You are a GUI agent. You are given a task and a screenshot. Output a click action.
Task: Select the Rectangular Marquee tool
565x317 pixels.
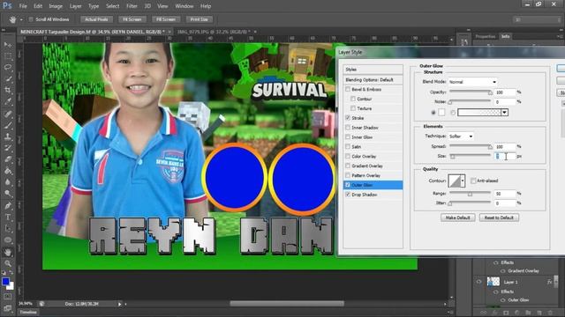8,56
